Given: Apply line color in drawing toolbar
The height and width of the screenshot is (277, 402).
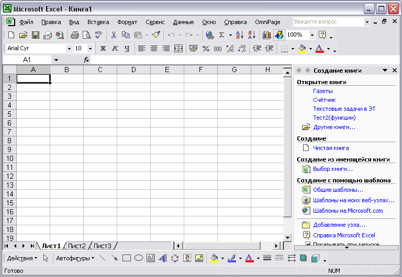Looking at the screenshot, I should (x=232, y=258).
